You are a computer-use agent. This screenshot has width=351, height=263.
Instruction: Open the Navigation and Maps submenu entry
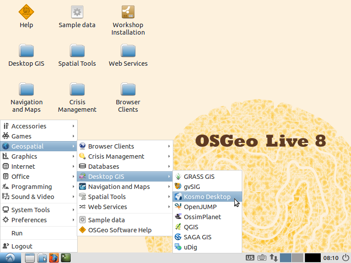[125, 187]
